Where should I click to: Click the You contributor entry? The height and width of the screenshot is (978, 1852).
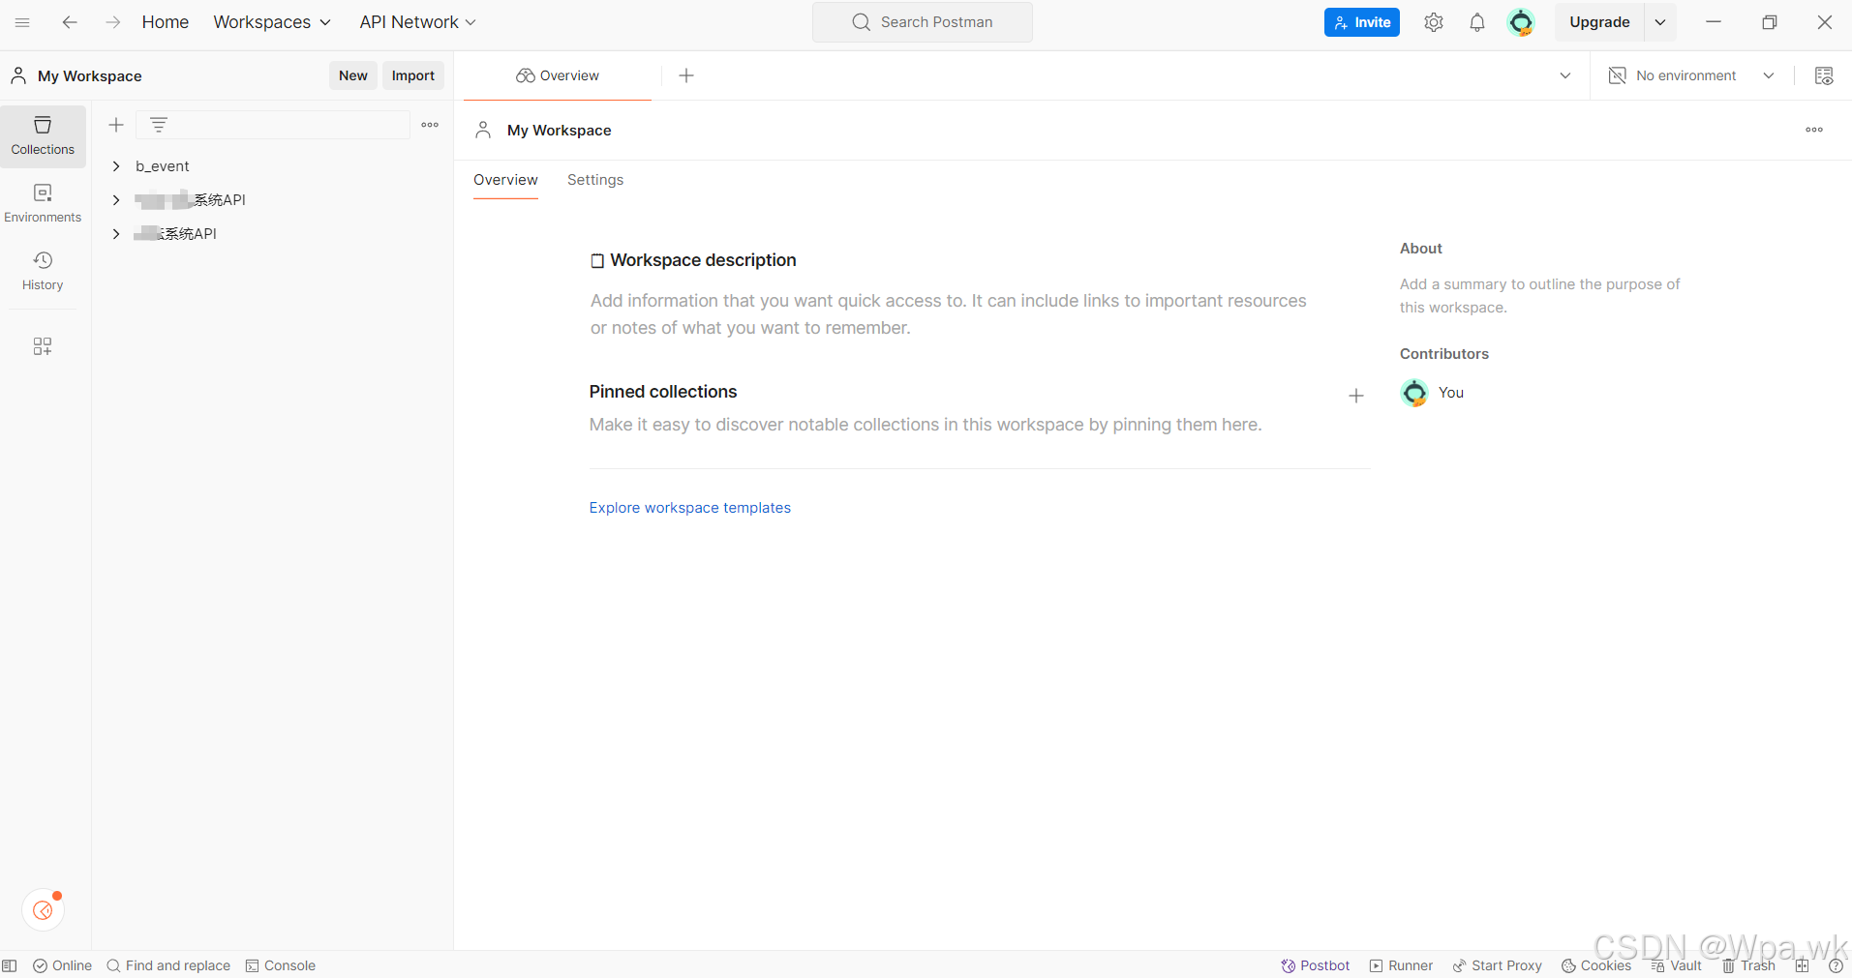coord(1433,393)
